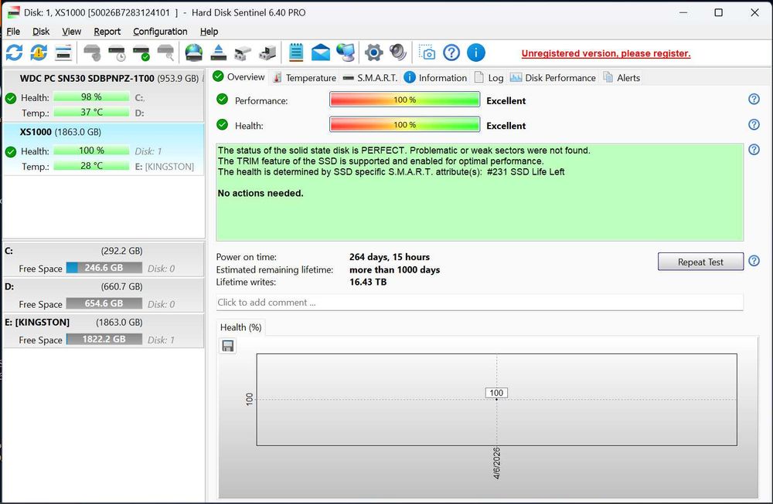Click C: free space 246.6 GB bar
This screenshot has height=504, width=773.
pyautogui.click(x=104, y=268)
